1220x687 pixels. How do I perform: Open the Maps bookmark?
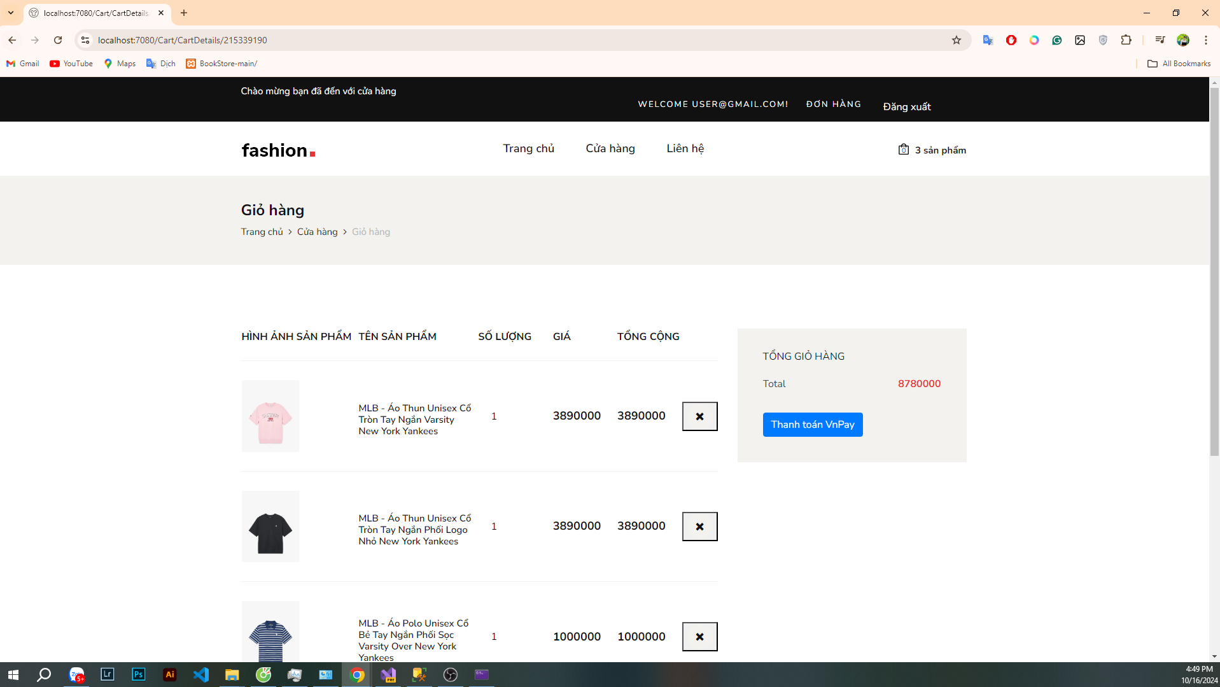[x=120, y=64]
